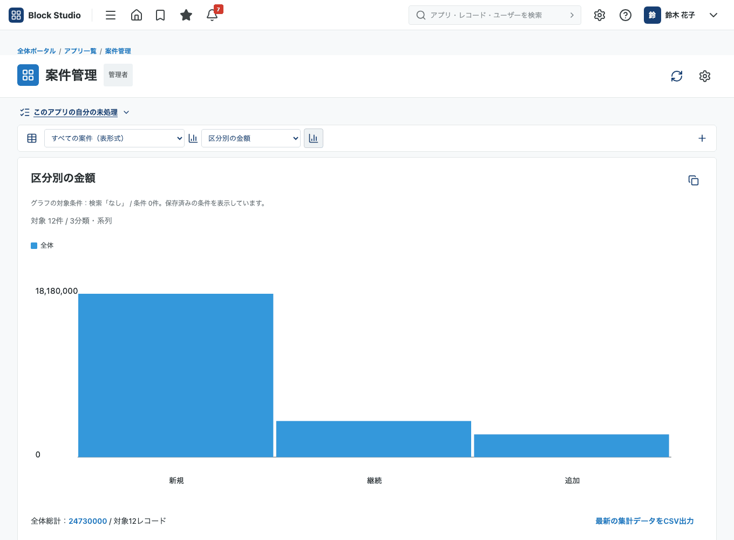Refresh the 案件管理 app data

point(677,76)
